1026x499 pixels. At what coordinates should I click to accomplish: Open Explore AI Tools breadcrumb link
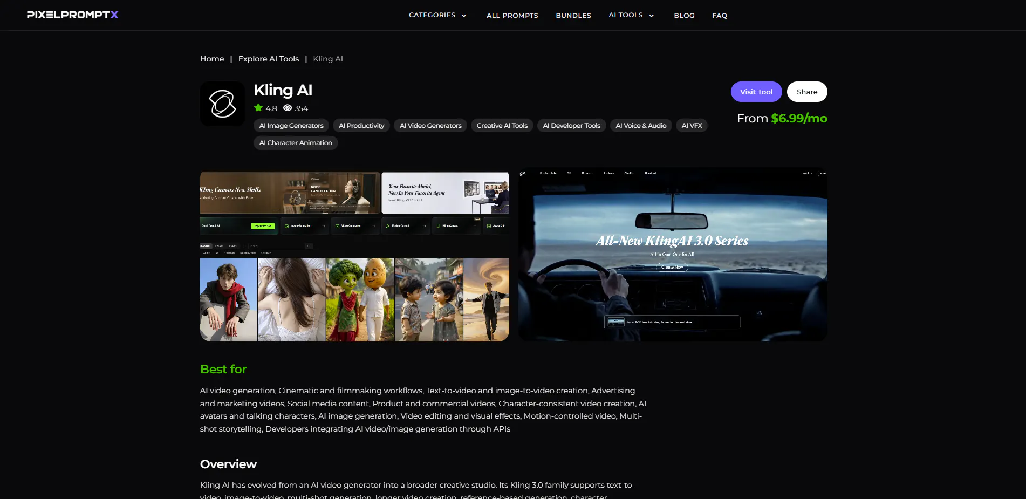tap(269, 59)
